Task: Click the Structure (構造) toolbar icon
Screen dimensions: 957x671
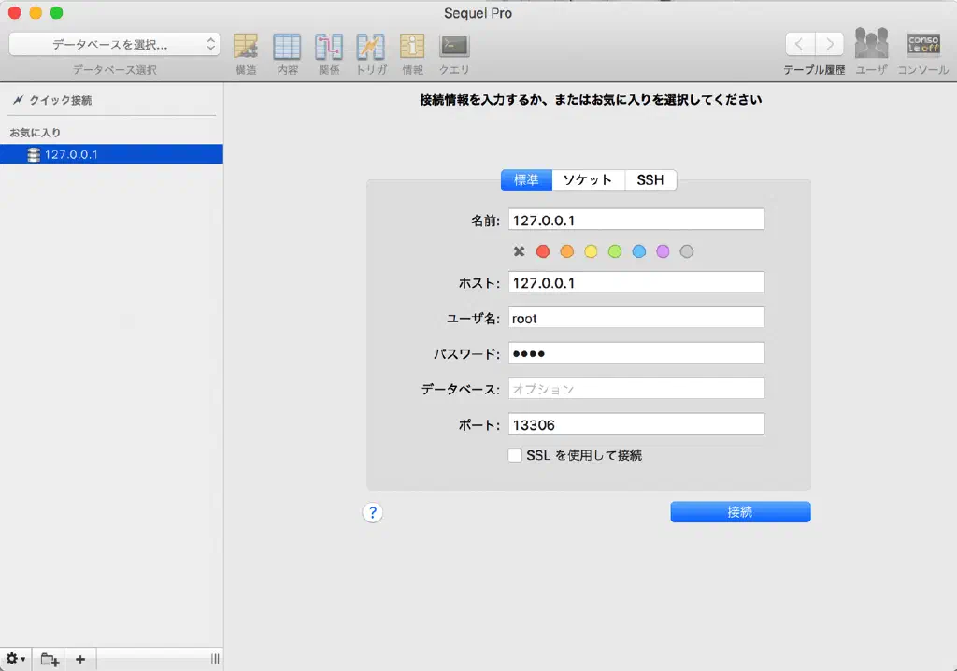Action: [246, 47]
